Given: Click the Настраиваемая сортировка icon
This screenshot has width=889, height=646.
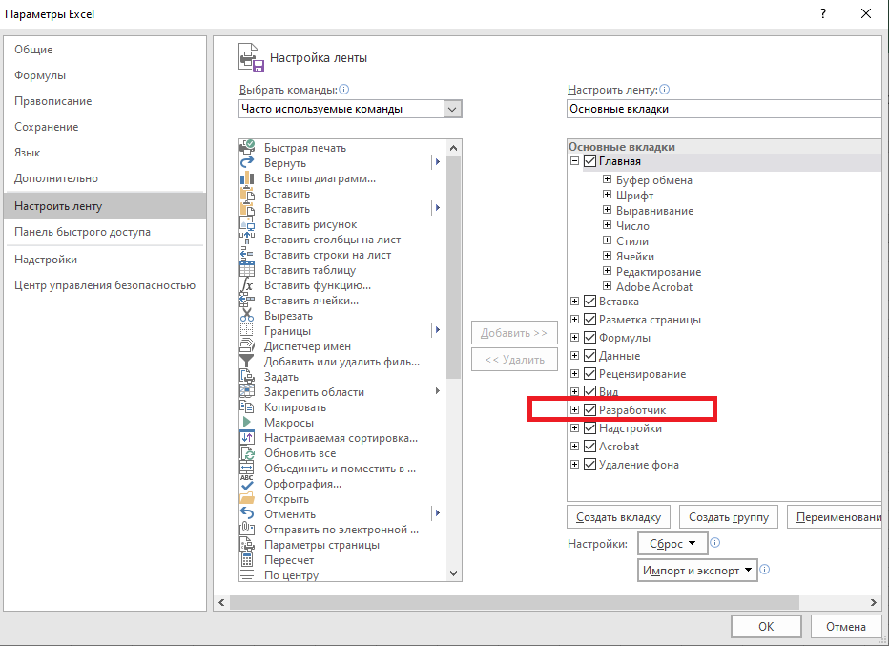Looking at the screenshot, I should (x=247, y=438).
